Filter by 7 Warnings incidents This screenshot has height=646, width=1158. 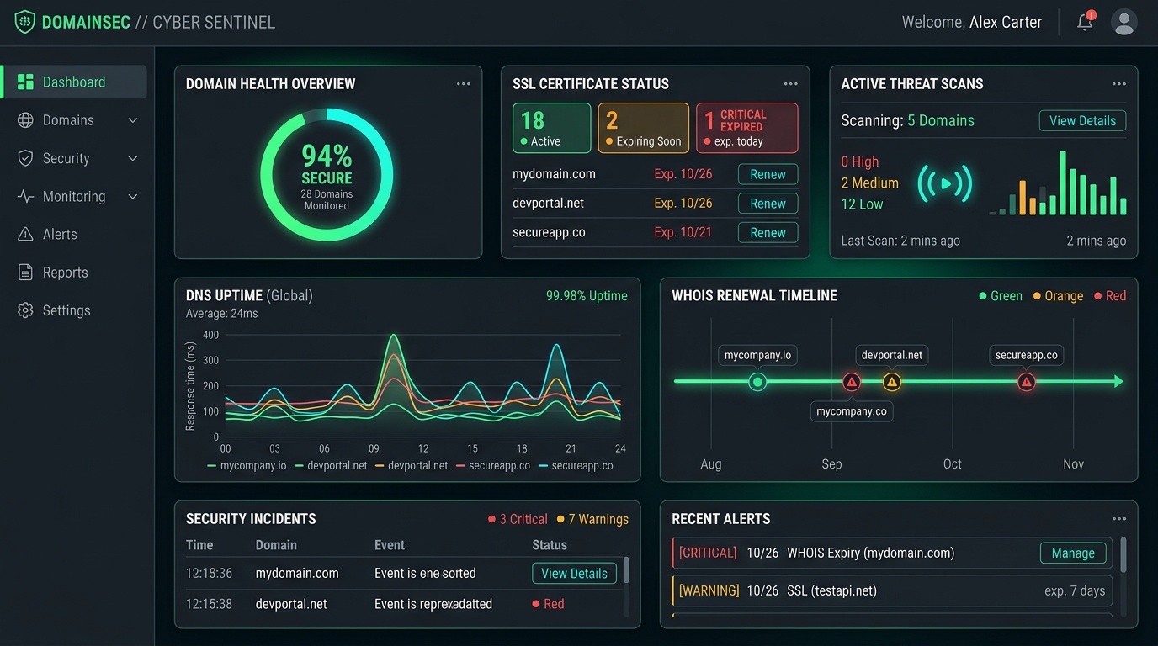coord(592,519)
